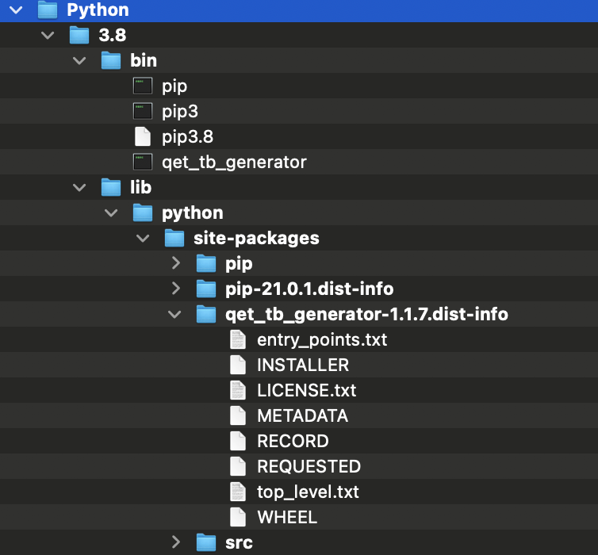Click the pip3 terminal file icon

143,112
